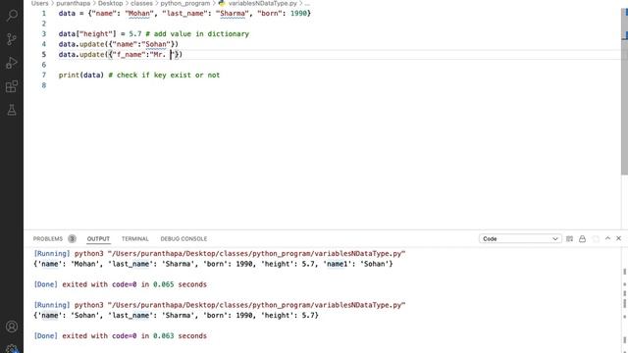Click output dictionary containing 'name1': 'Sohan'
Viewport: 628px width, 353px height.
[x=213, y=264]
